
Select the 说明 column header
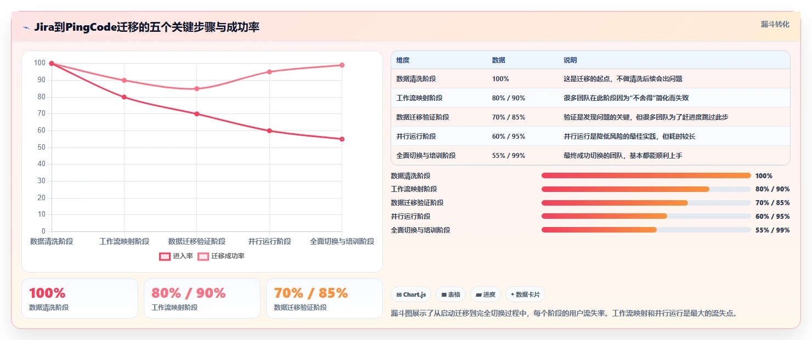[x=570, y=60]
